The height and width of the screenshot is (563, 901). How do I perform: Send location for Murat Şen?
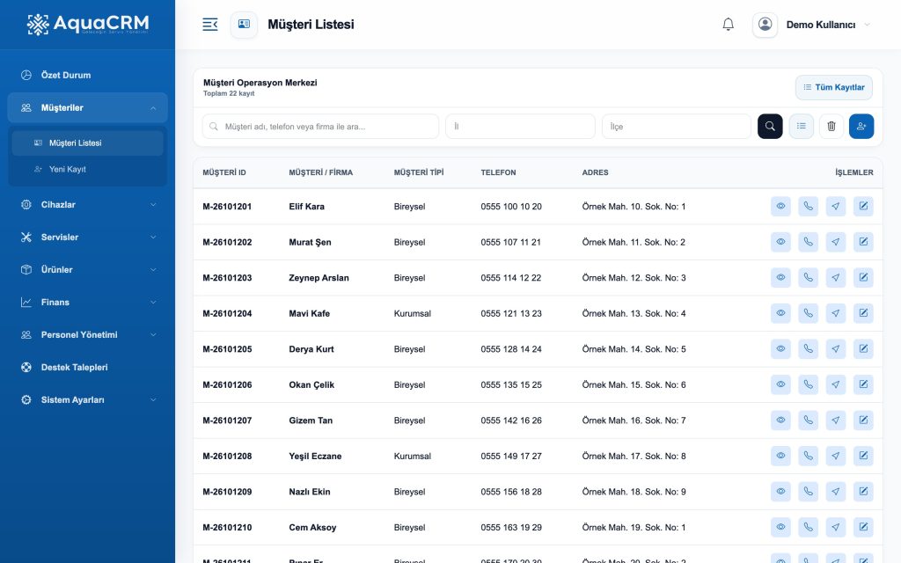836,242
